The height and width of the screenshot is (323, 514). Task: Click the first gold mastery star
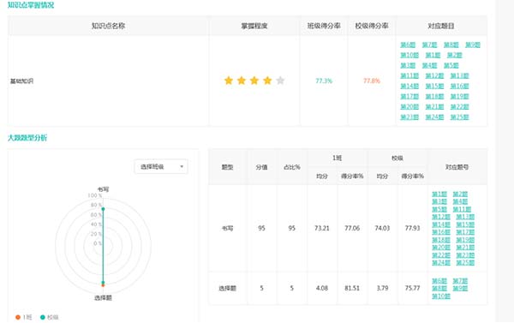point(229,81)
